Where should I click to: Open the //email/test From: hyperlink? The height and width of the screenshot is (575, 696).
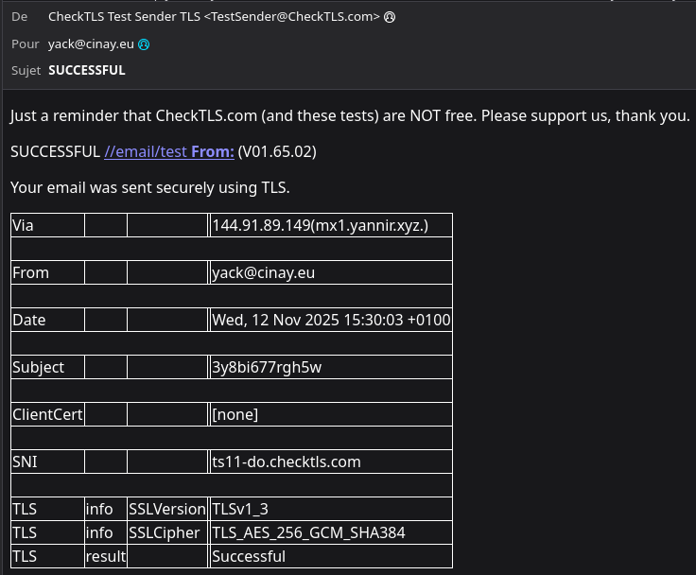click(x=169, y=151)
